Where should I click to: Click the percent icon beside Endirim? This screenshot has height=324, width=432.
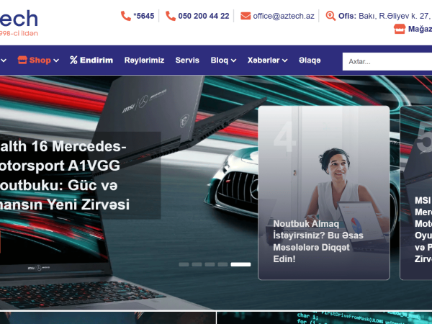pos(73,60)
